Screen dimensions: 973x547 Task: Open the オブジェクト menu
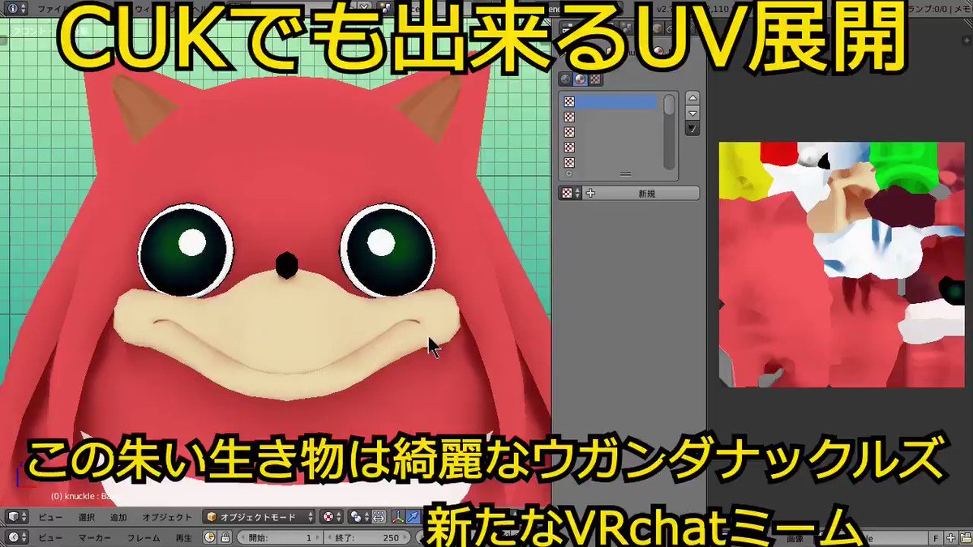pyautogui.click(x=167, y=517)
